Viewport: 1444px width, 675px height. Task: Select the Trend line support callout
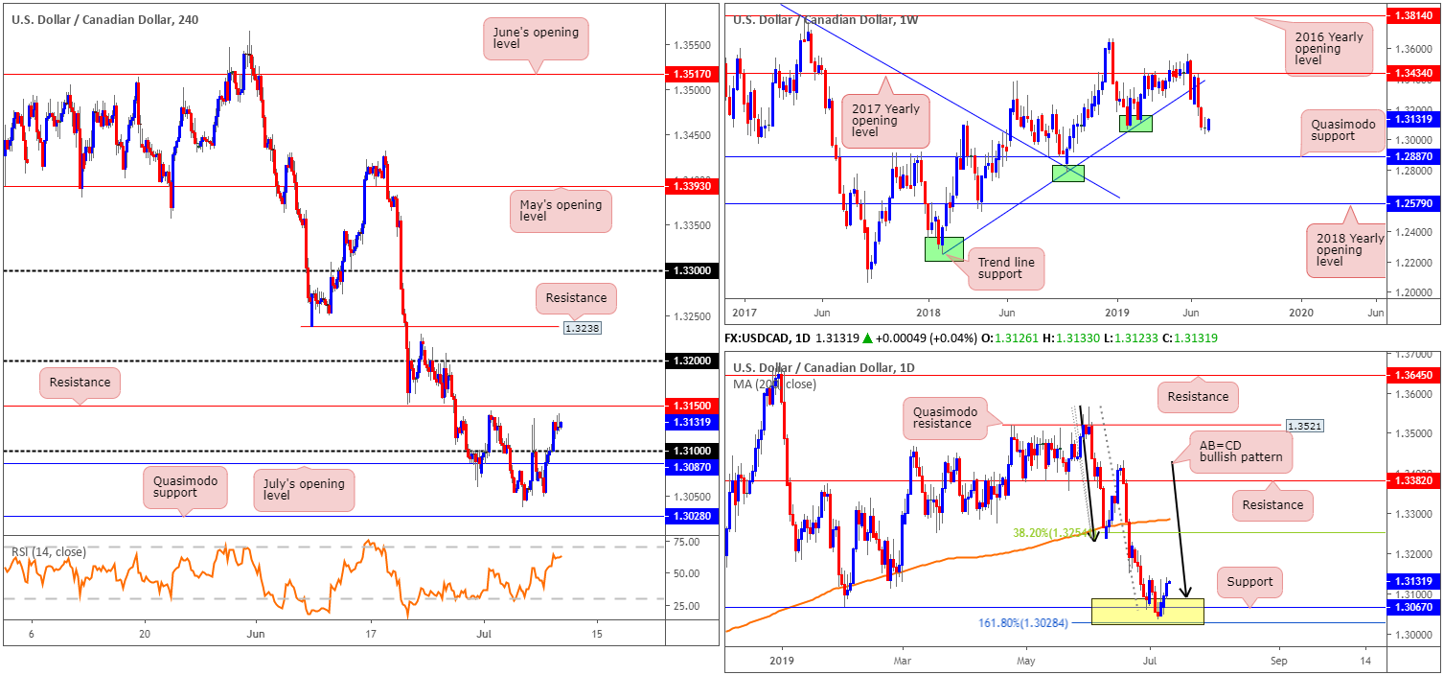[1005, 268]
